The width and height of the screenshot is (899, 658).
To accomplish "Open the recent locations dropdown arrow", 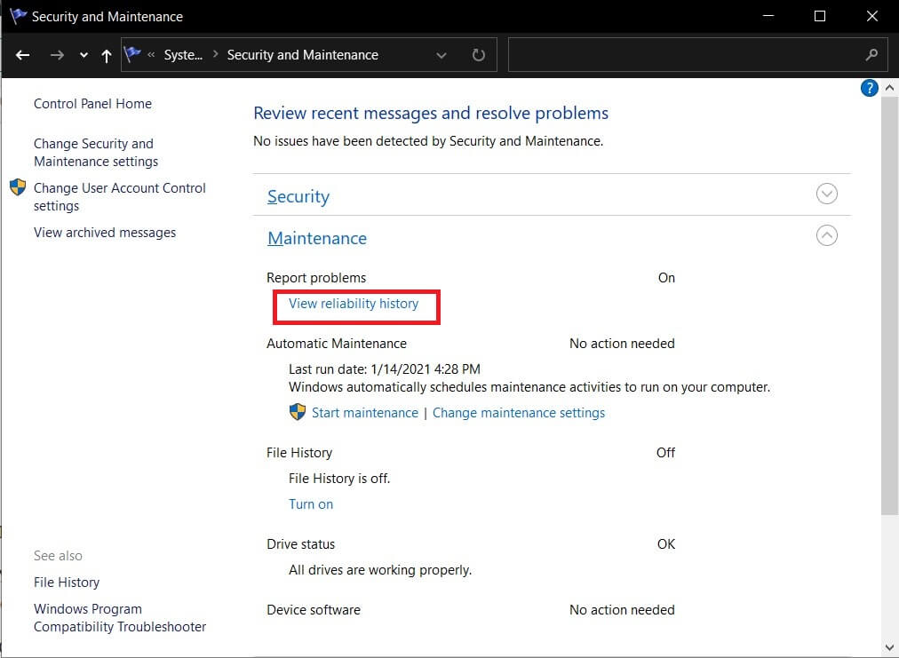I will click(84, 55).
